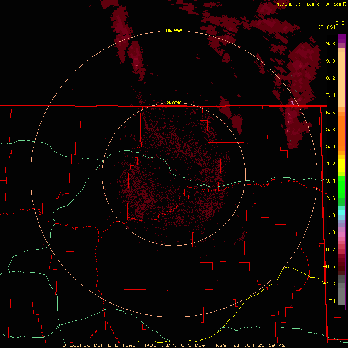Click the cyan segment of color bar
The image size is (348, 348).
341,213
